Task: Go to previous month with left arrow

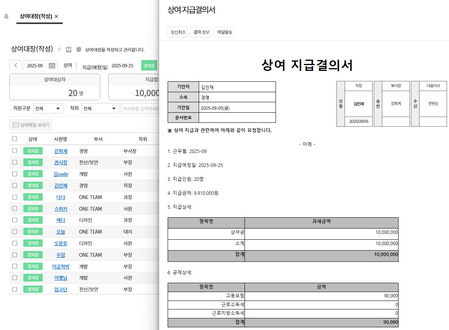Action: pyautogui.click(x=16, y=65)
